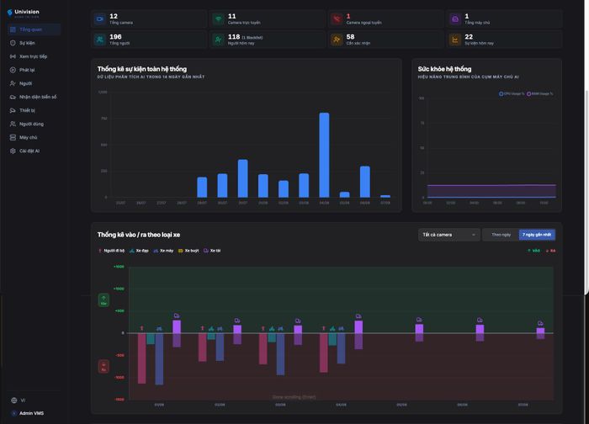Click the people icon on Tổng người card

(x=100, y=40)
